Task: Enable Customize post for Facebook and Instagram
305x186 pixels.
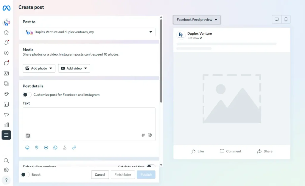Action: [27, 94]
